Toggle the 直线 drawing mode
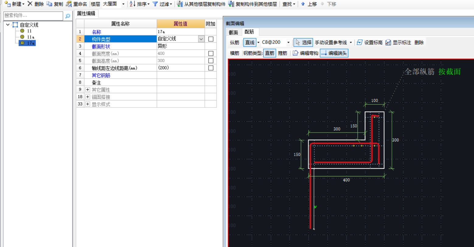The image size is (474, 247). 250,42
